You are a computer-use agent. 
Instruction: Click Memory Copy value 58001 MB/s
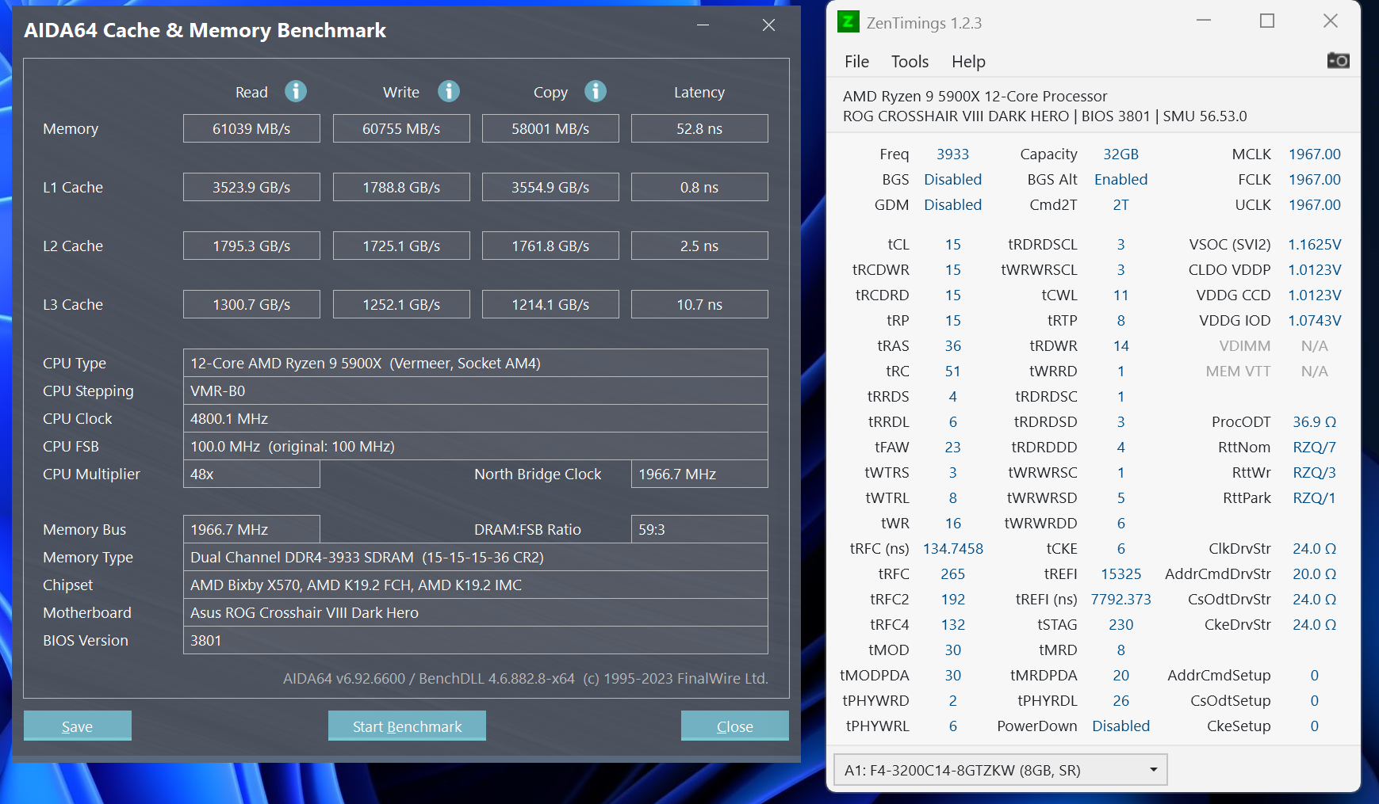click(x=550, y=128)
